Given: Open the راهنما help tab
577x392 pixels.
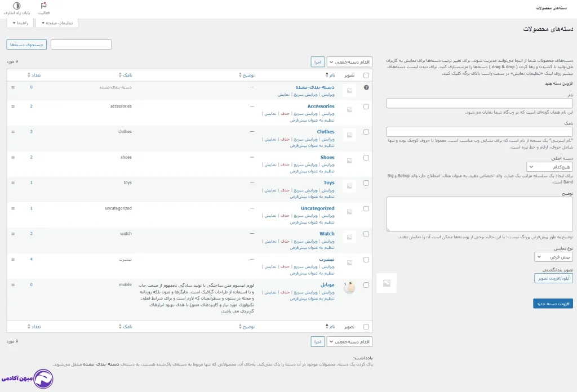Looking at the screenshot, I should tap(20, 23).
